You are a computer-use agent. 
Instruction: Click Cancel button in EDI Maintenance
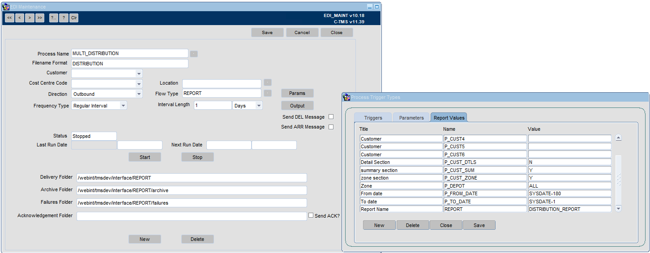point(302,32)
